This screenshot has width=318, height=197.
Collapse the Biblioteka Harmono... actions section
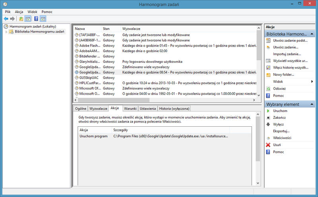pos(312,34)
